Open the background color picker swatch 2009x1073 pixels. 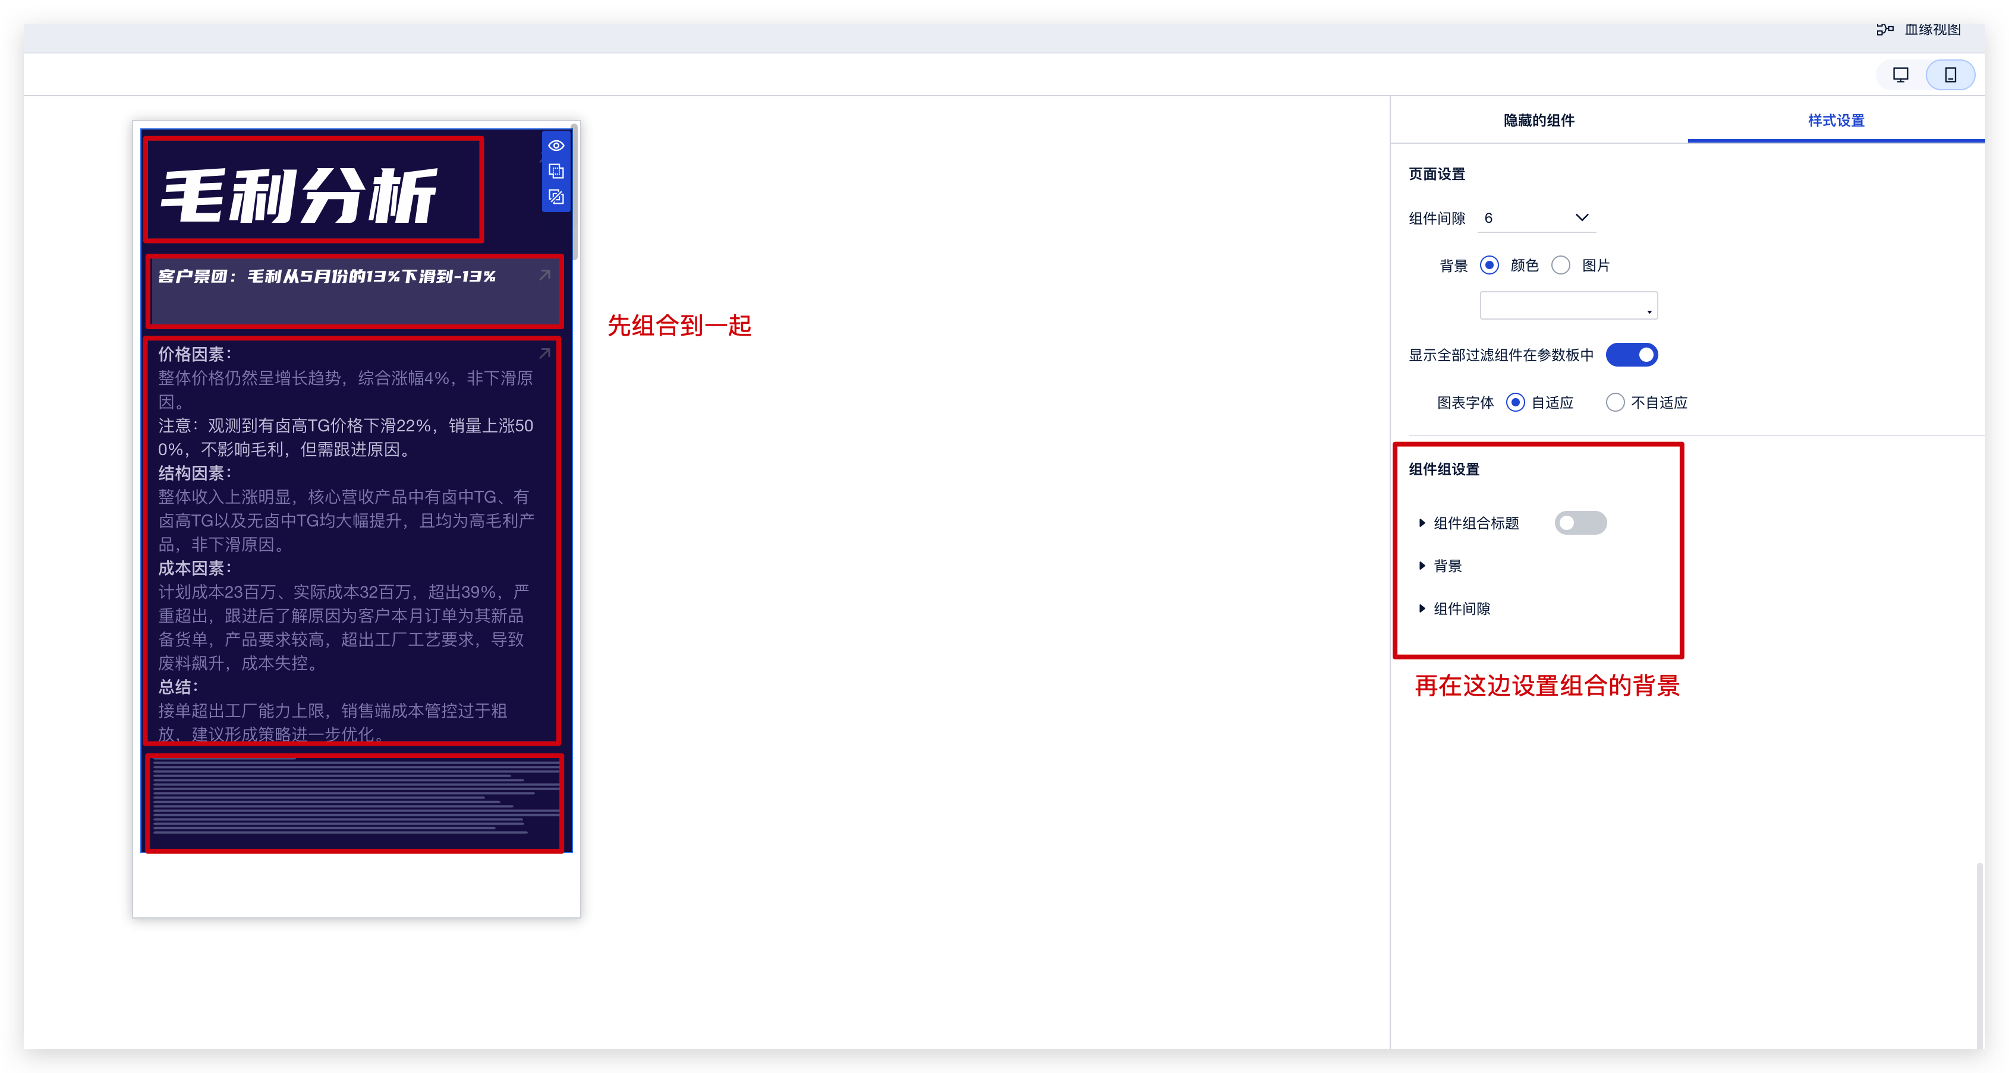click(x=1569, y=305)
